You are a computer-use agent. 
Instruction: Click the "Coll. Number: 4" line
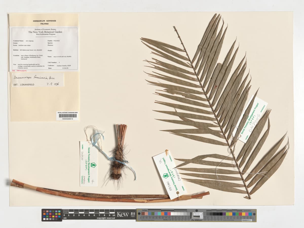pyautogui.click(x=54, y=62)
